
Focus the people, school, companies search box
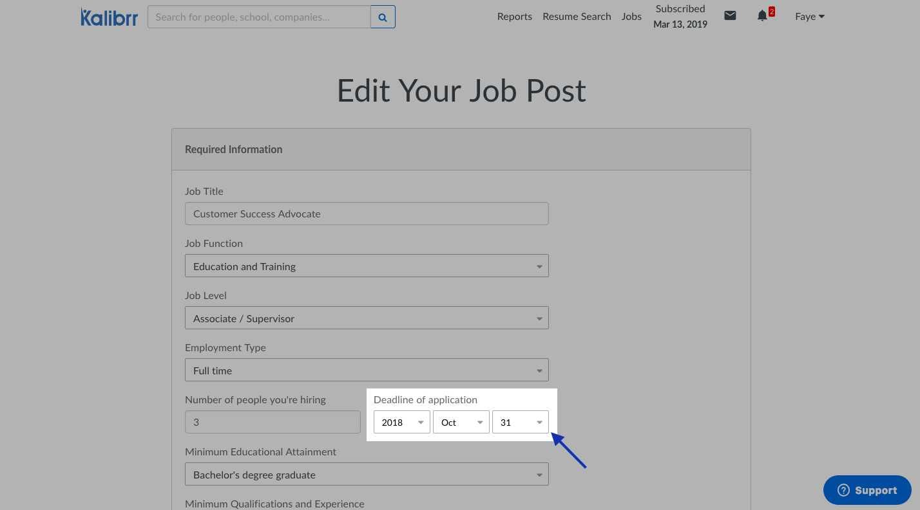click(259, 17)
